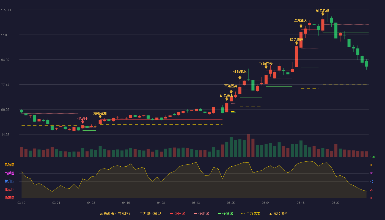Click the yellow arrow under 潜龙在渊
385x220 pixels.
click(x=100, y=117)
